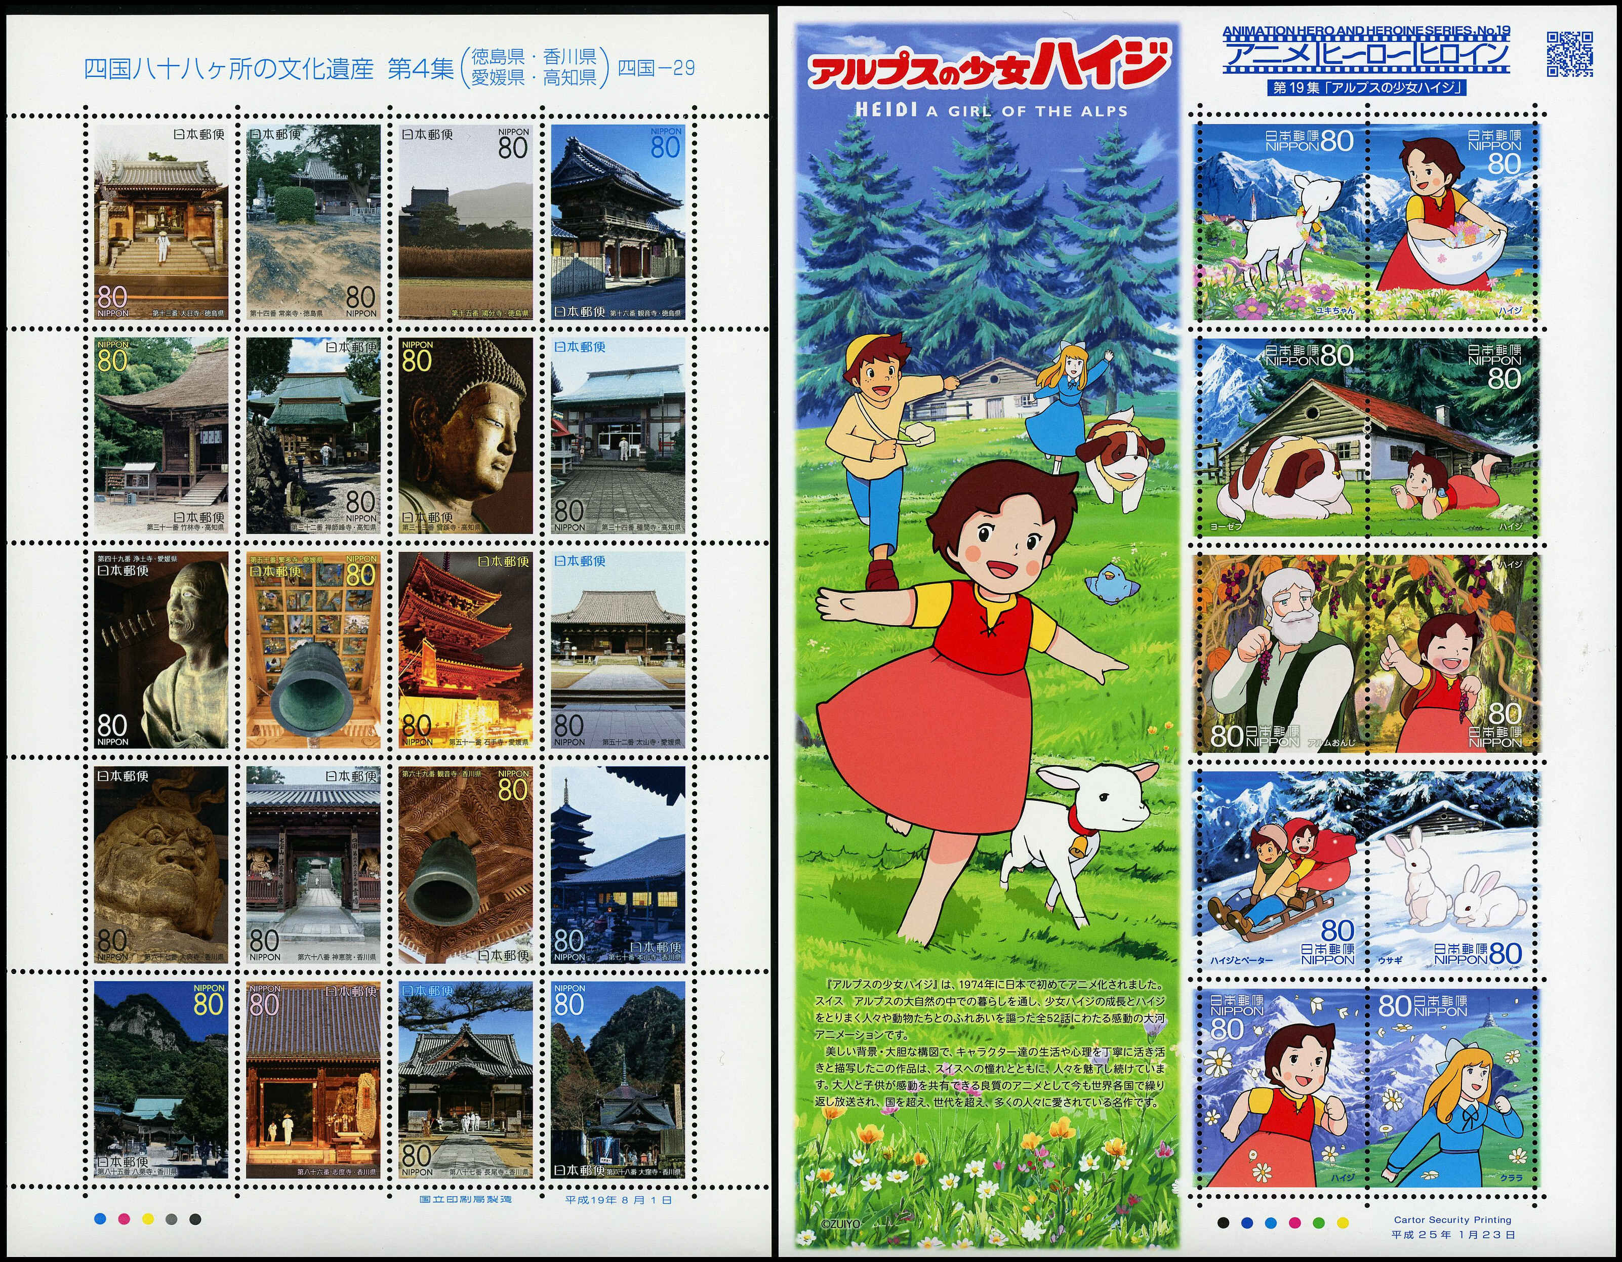Image resolution: width=1622 pixels, height=1262 pixels.
Task: Select the temple stamp with pilgrim climbing stairs
Action: click(x=161, y=222)
